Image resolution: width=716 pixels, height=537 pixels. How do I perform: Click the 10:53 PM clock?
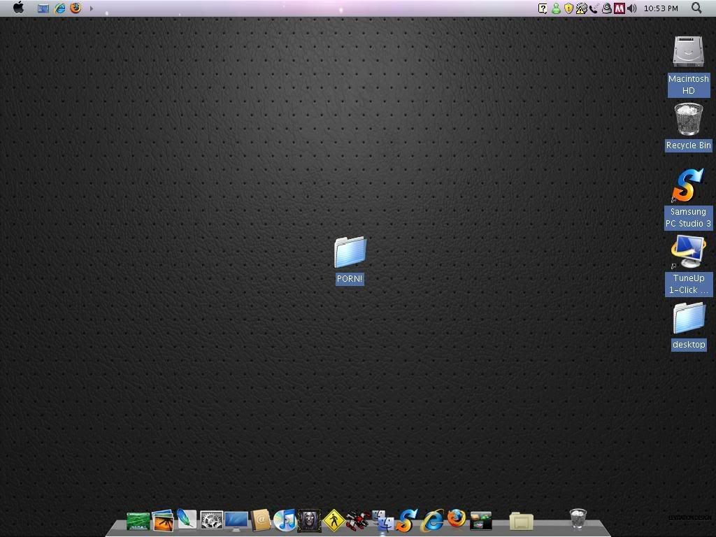tap(661, 8)
